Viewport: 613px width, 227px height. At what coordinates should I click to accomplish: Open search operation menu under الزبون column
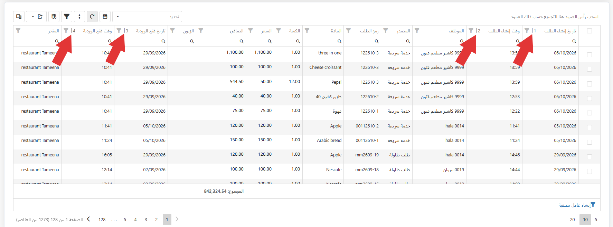click(x=192, y=41)
